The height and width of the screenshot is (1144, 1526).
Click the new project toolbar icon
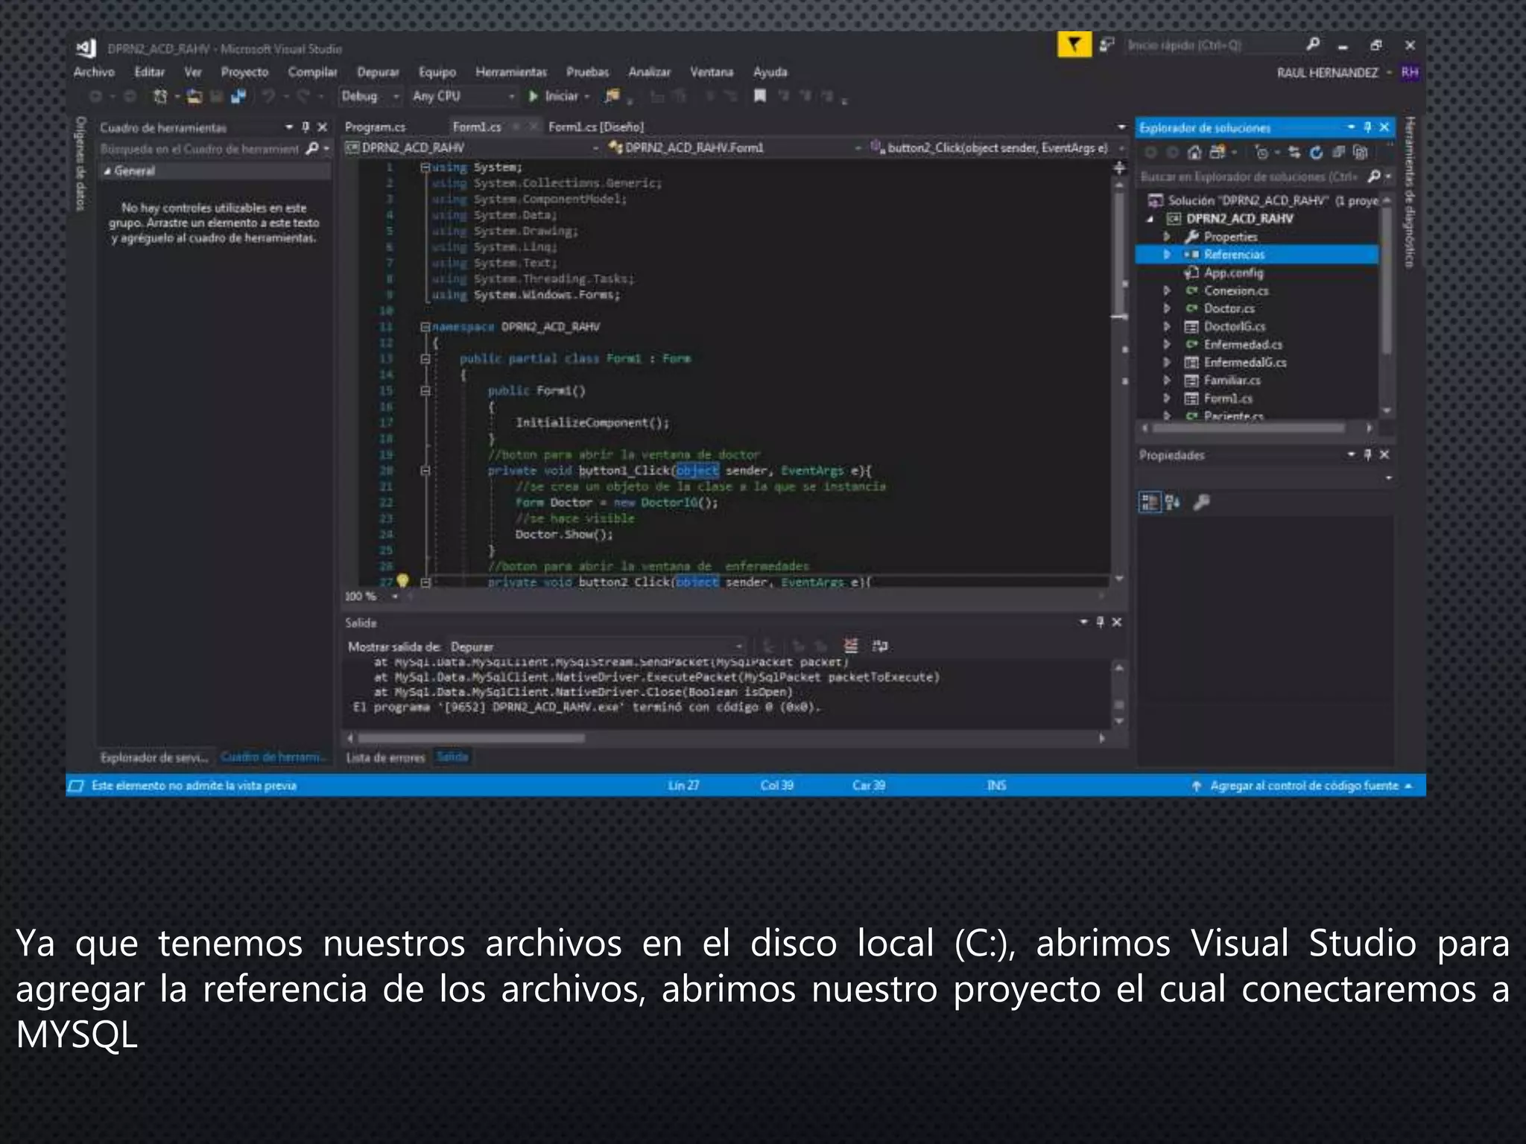point(160,96)
